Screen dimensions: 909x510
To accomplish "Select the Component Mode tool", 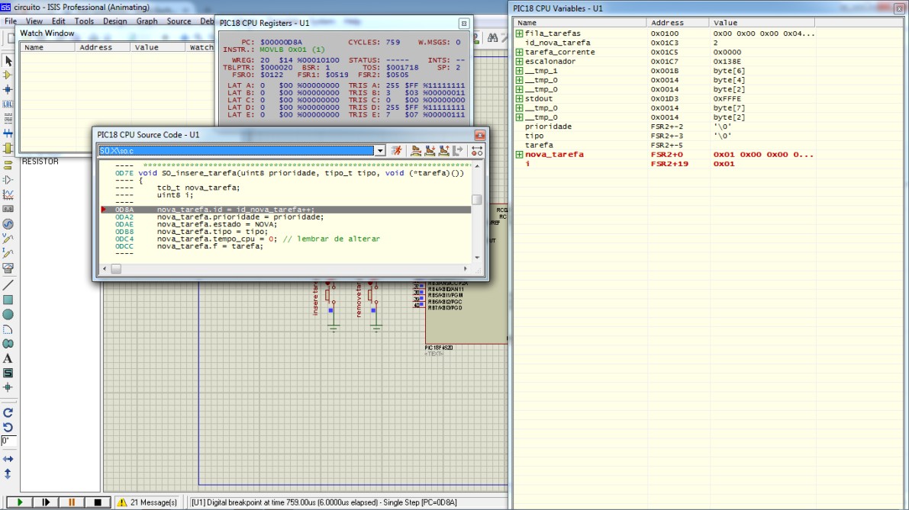I will coord(8,75).
